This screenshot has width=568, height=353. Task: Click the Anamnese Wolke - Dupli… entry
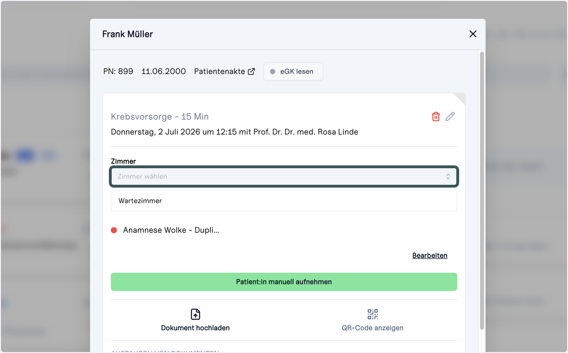[x=171, y=230]
